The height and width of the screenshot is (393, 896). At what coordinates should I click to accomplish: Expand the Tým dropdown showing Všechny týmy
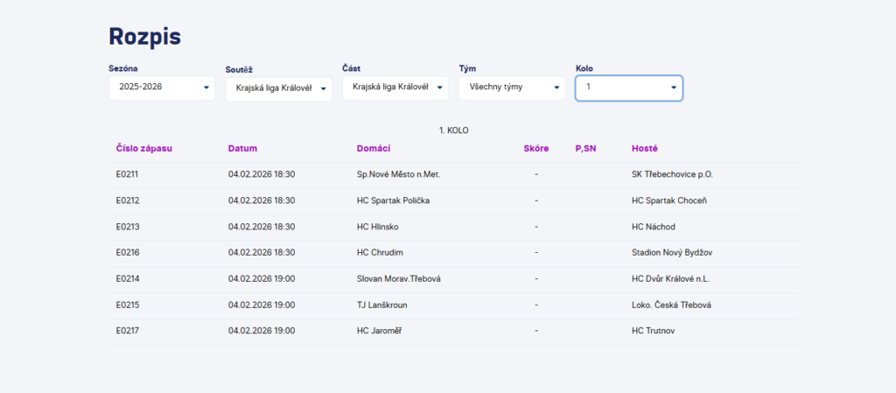coord(512,88)
